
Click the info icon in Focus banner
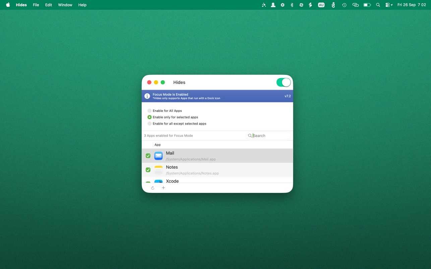tap(147, 96)
